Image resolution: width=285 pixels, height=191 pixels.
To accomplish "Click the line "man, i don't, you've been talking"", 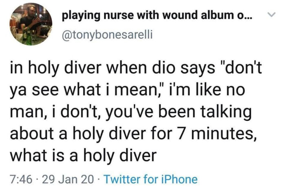I will (x=131, y=111).
